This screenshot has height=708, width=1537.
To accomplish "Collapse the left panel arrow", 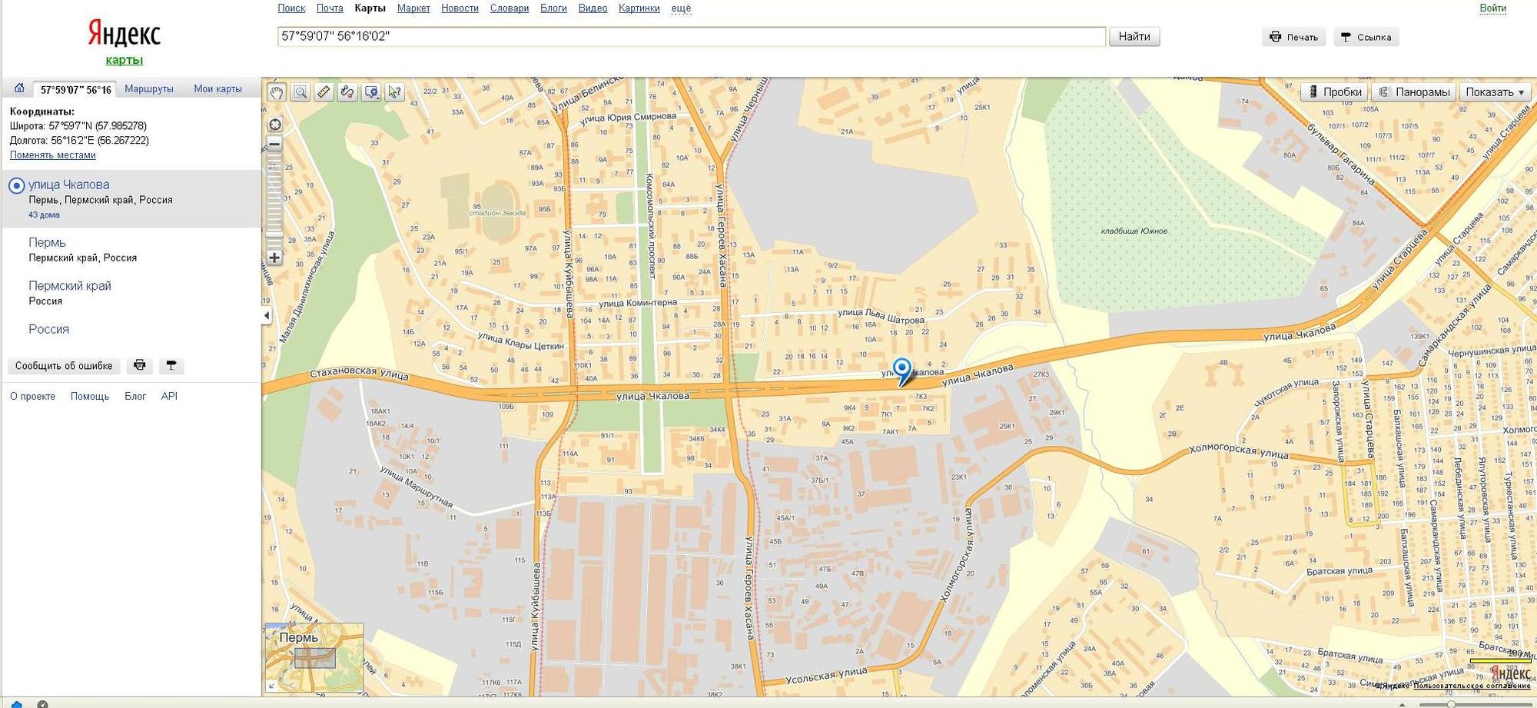I will coord(267,315).
